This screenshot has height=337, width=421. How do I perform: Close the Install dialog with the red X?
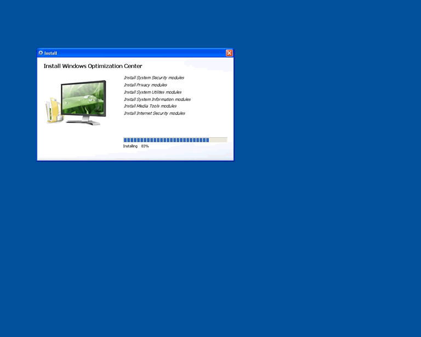(x=229, y=53)
